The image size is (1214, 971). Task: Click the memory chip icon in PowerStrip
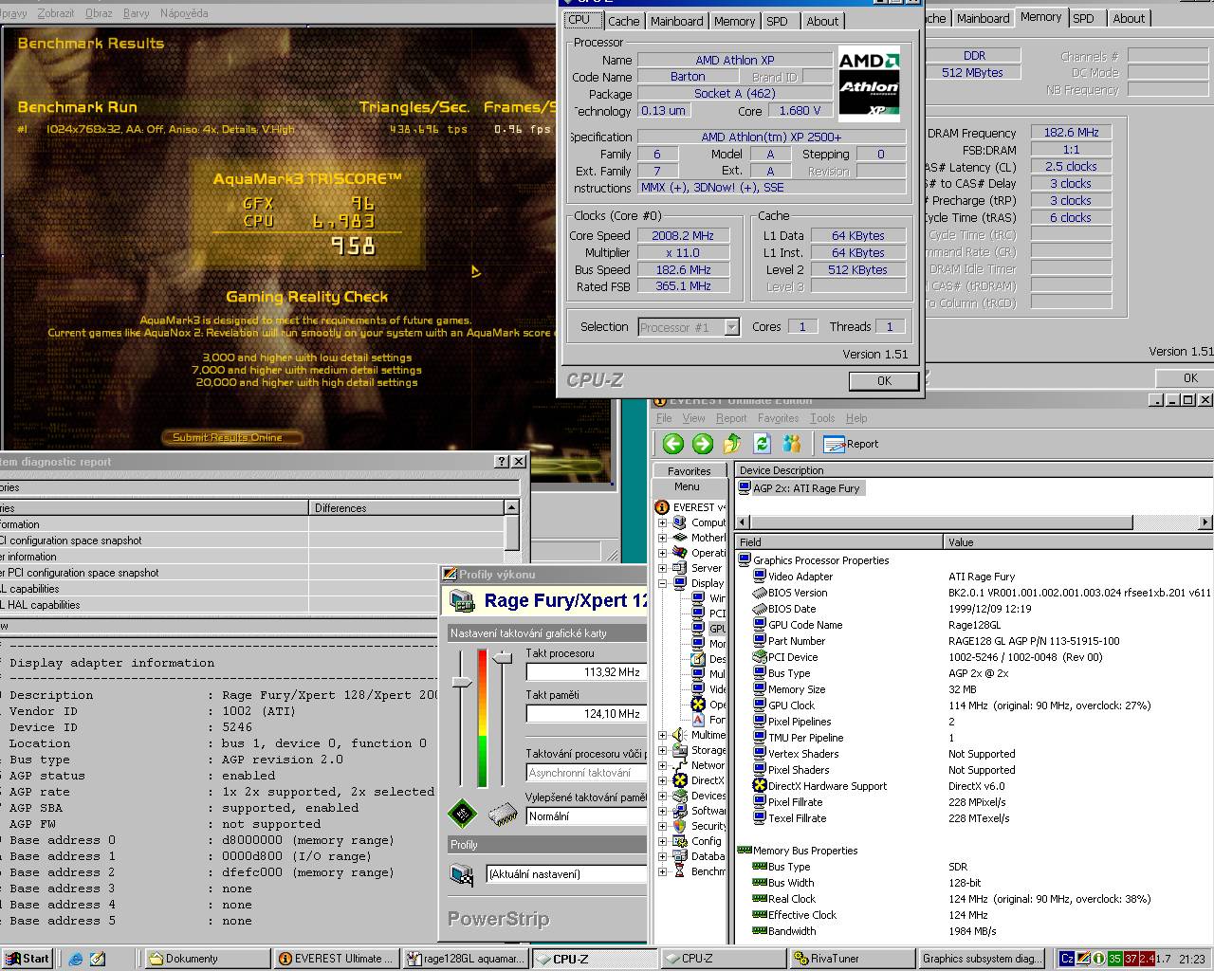(x=503, y=814)
